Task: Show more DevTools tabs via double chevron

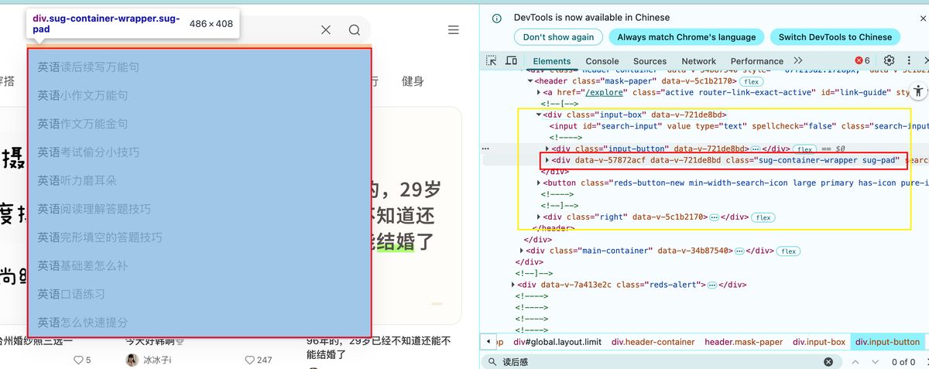Action: pos(798,60)
